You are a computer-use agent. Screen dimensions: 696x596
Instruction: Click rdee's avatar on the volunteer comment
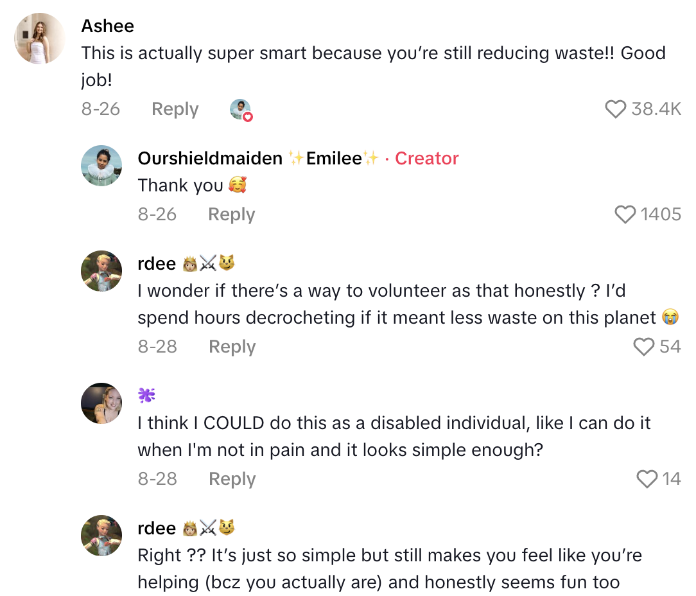[x=101, y=271]
